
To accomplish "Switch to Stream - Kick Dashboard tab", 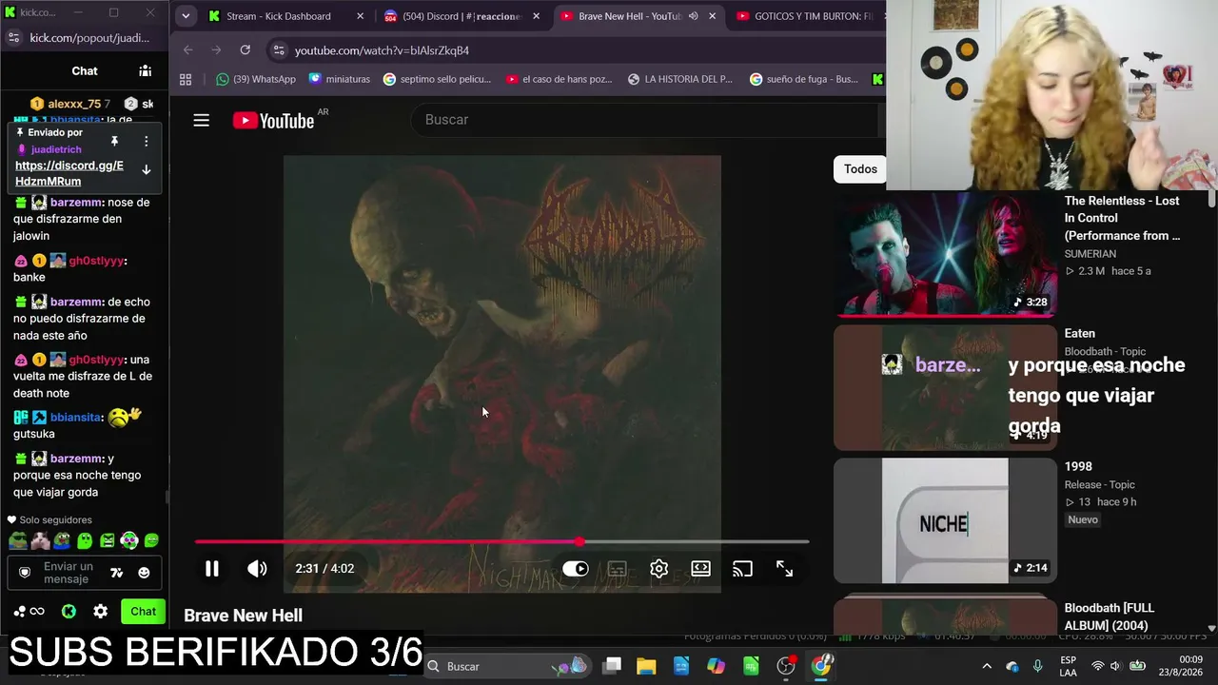I will pos(279,16).
